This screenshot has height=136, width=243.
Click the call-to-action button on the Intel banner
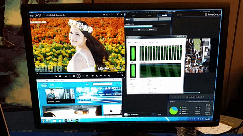85,100
